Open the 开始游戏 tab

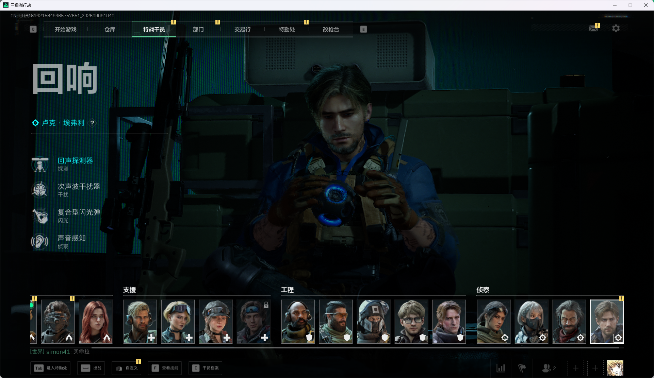point(66,29)
